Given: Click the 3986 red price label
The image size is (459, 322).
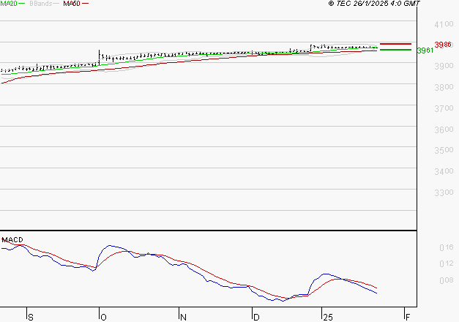Looking at the screenshot, I should click(x=443, y=45).
